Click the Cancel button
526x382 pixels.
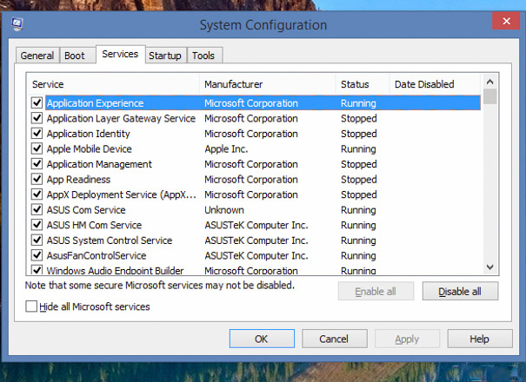(x=334, y=339)
